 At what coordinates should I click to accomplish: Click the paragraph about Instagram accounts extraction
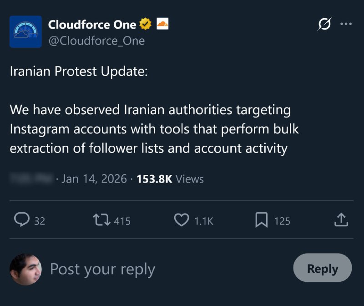pyautogui.click(x=154, y=129)
